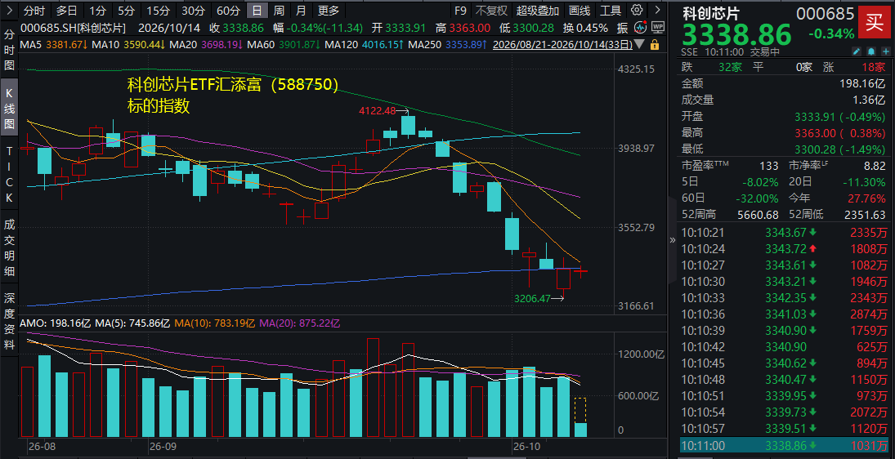Click the heartbeat pulse icon beside 振
The width and height of the screenshot is (895, 459).
[x=641, y=27]
